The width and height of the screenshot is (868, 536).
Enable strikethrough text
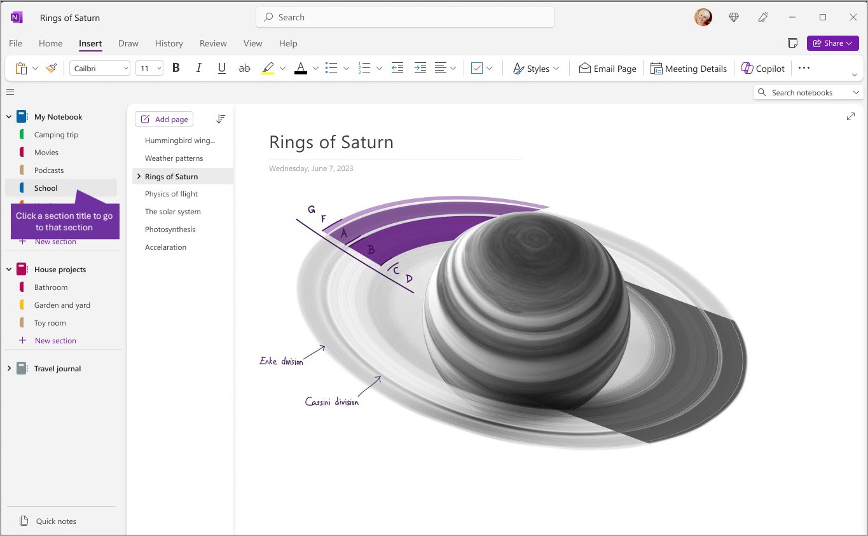(244, 67)
